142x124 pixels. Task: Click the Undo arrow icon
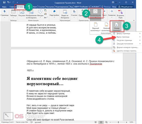coord(8,2)
